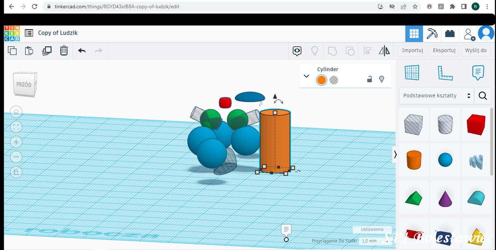496x250 pixels.
Task: Toggle perspective or orthographic view
Action: click(x=16, y=172)
